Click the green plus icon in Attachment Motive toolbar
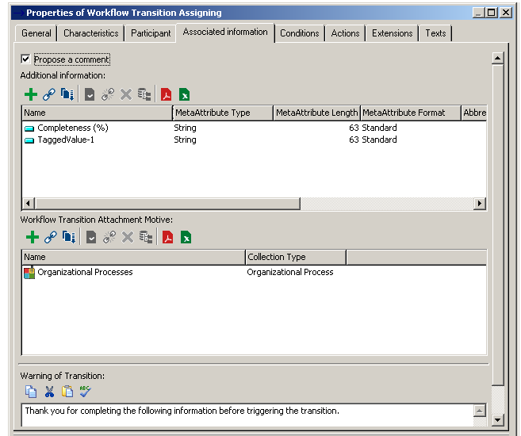Image resolution: width=521 pixels, height=436 pixels. point(32,238)
